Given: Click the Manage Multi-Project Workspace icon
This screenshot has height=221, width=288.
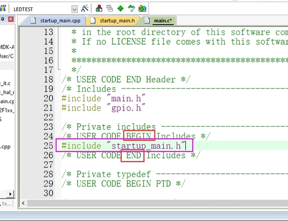Looking at the screenshot, I should [x=110, y=8].
